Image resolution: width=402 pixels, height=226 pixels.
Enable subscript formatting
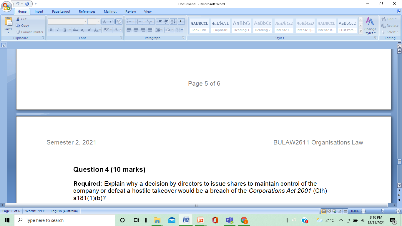(82, 30)
